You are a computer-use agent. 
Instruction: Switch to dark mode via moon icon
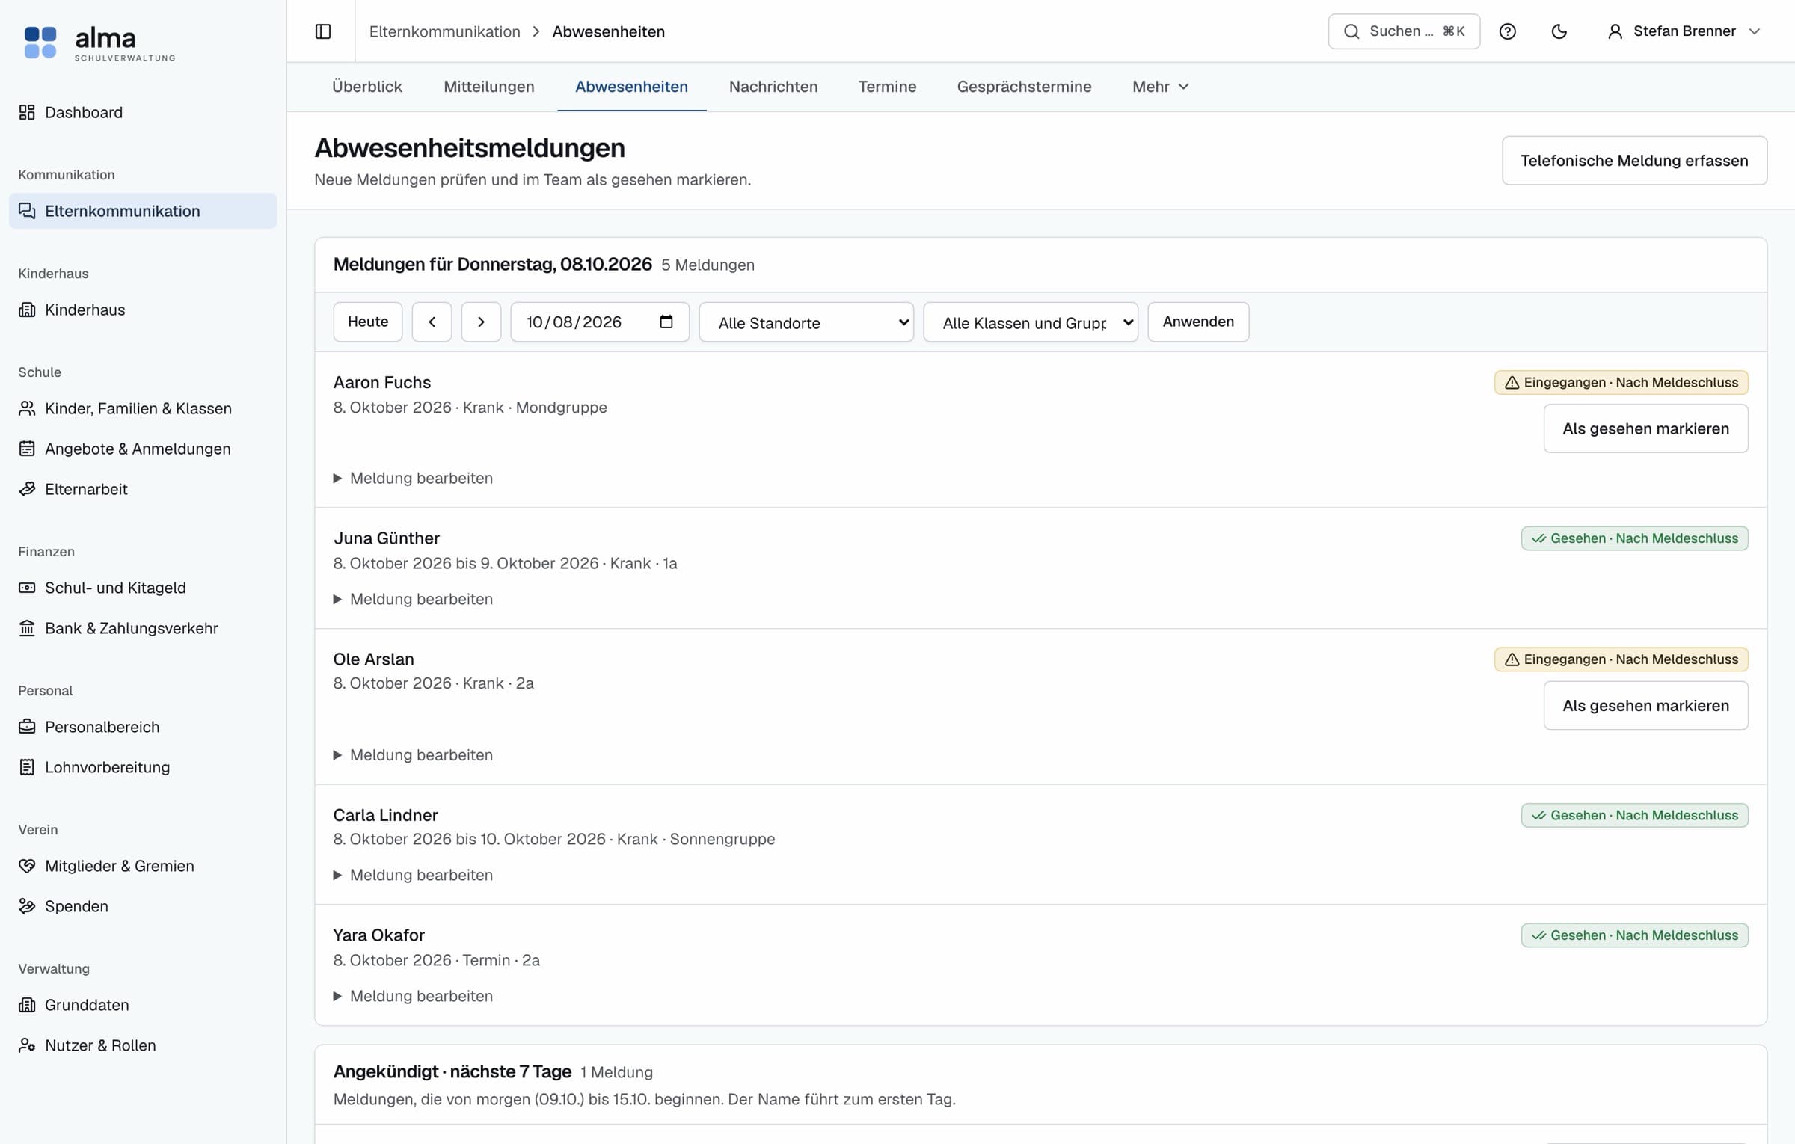click(x=1559, y=31)
